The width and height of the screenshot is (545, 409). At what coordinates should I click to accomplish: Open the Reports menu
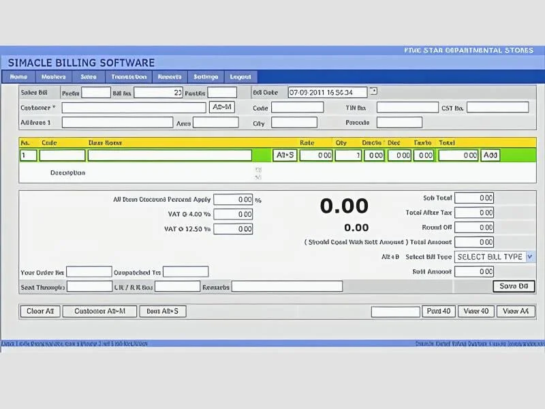pos(169,77)
